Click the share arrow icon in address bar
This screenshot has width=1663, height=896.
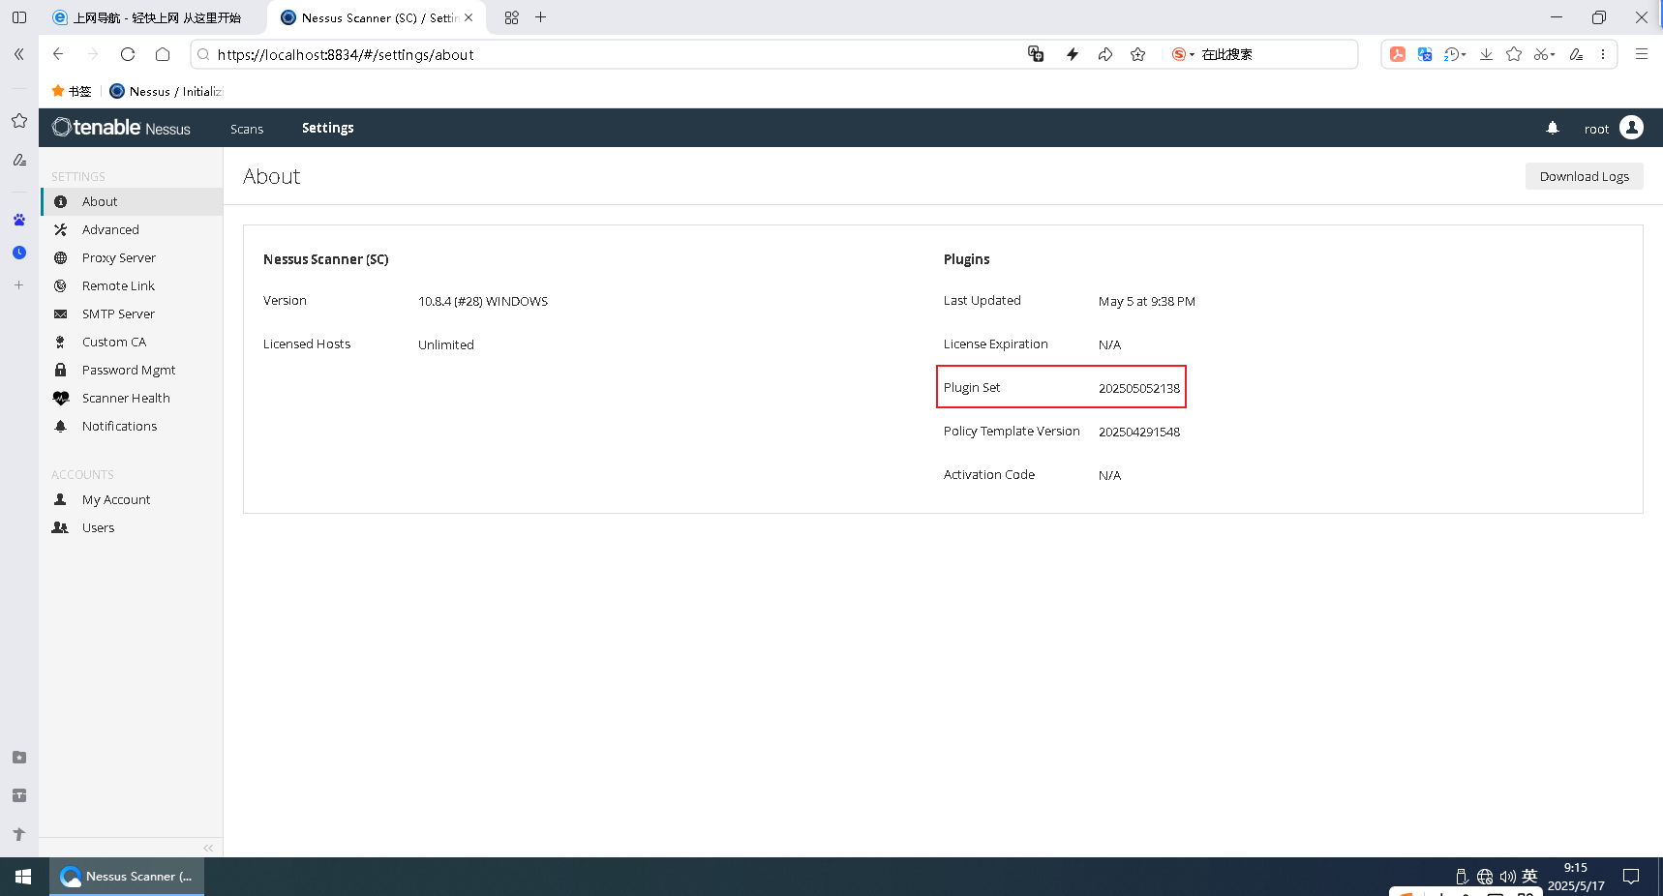pyautogui.click(x=1105, y=54)
